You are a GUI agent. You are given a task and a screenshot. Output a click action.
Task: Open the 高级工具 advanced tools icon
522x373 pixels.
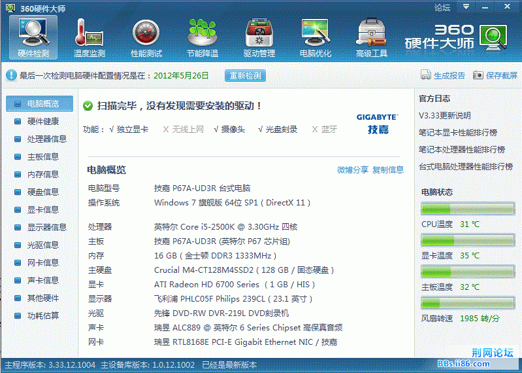371,37
